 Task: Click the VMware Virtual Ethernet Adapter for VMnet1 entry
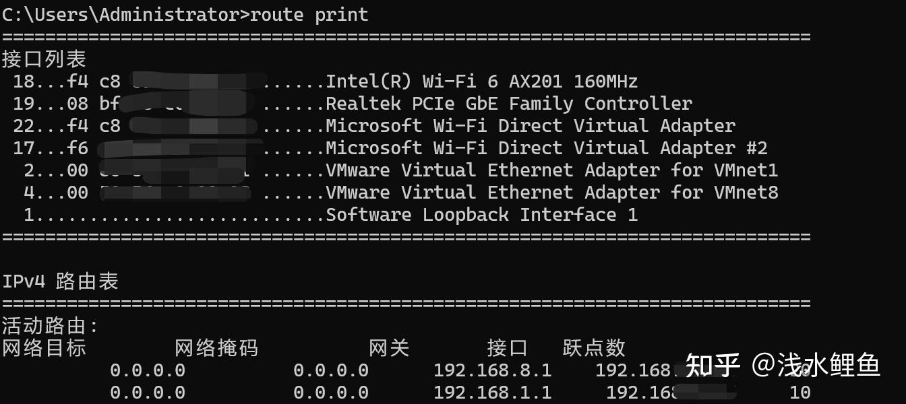point(551,170)
